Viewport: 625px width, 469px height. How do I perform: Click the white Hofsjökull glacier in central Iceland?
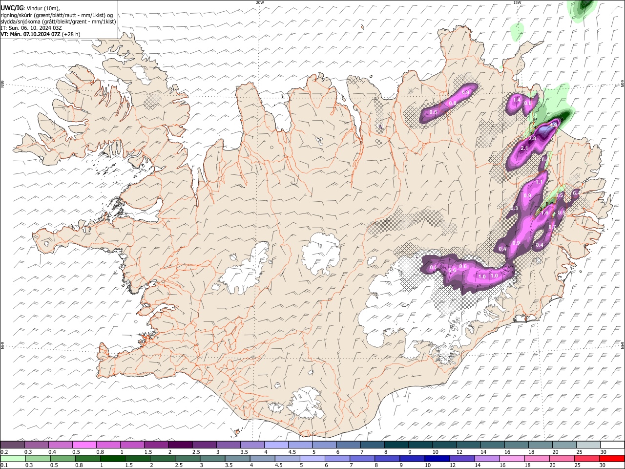[x=321, y=252]
